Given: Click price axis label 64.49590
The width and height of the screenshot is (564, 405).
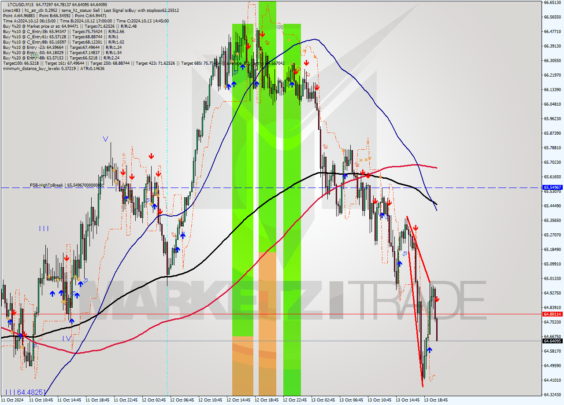Looking at the screenshot, I should pos(552,365).
